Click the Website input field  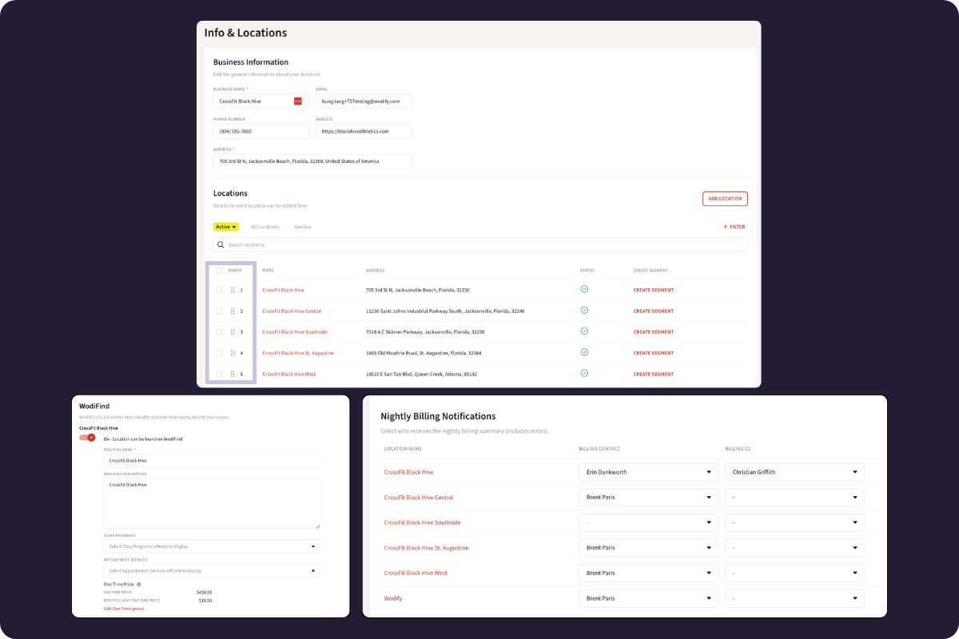[364, 131]
